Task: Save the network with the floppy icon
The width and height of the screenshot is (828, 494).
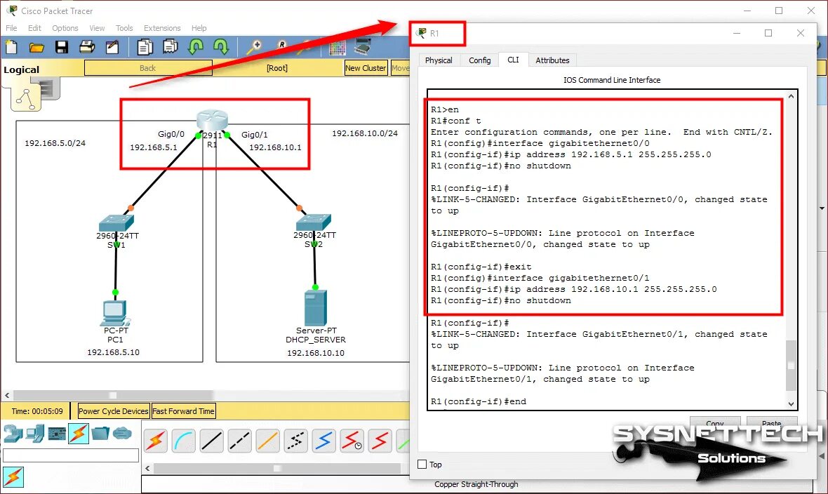Action: tap(62, 48)
